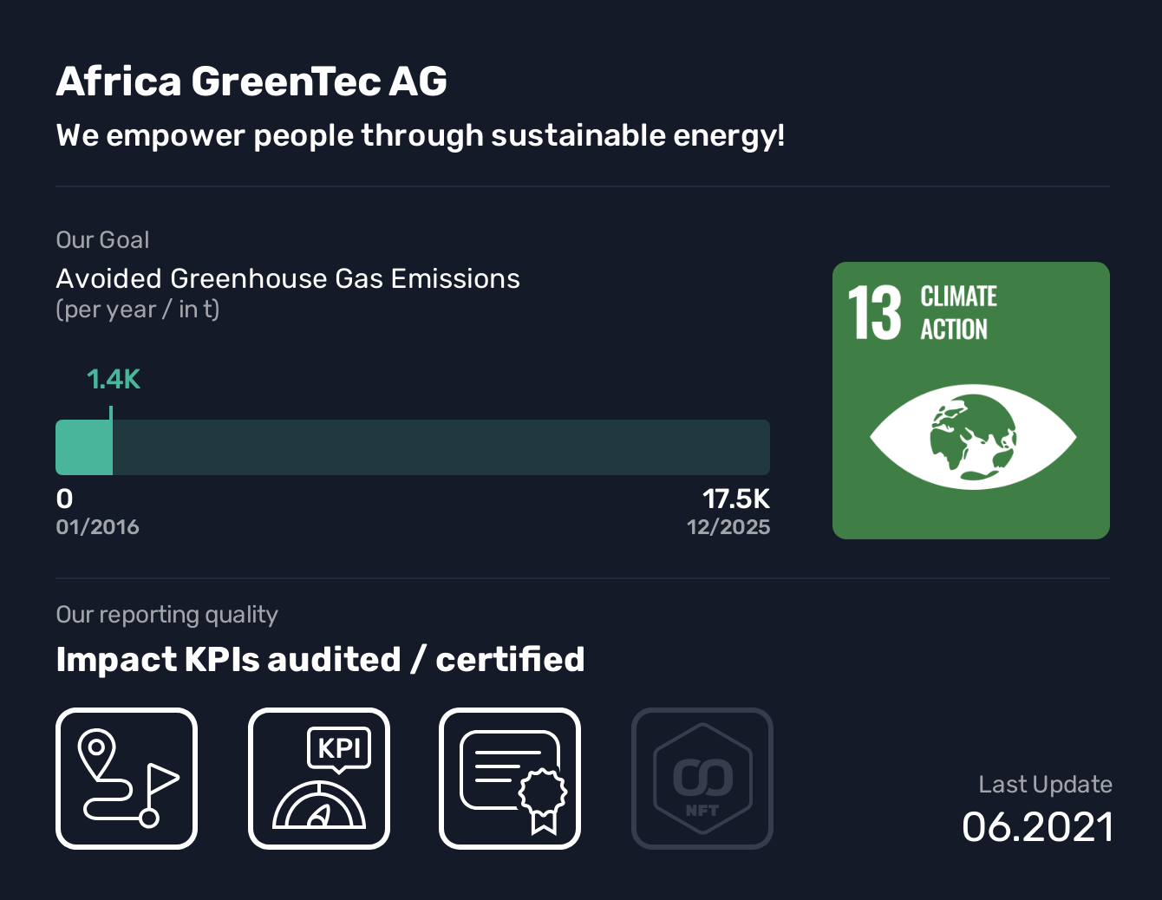
Task: Click the 01/2016 start date
Action: click(97, 527)
